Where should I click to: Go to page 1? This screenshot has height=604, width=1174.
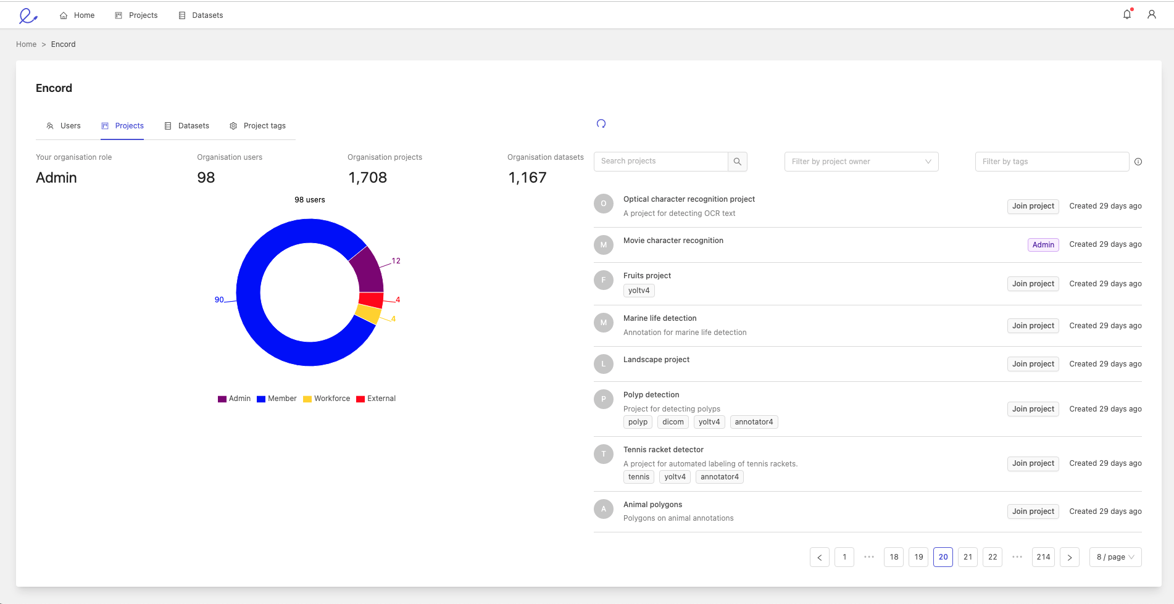click(844, 557)
